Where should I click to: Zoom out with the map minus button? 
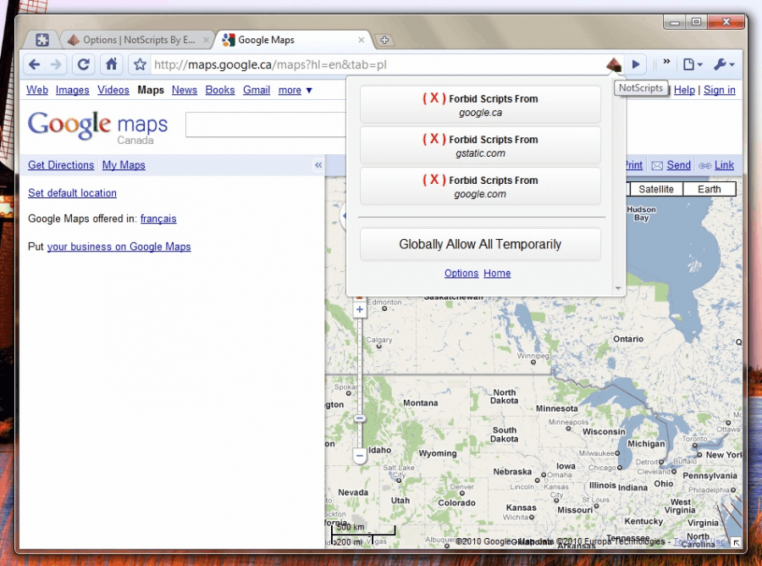coord(360,456)
